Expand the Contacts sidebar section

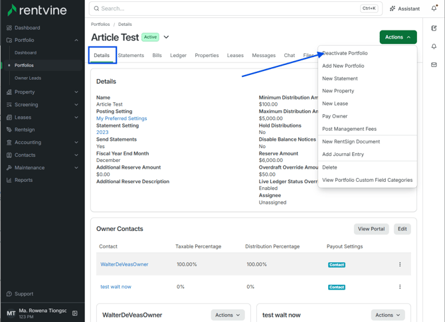click(x=76, y=155)
